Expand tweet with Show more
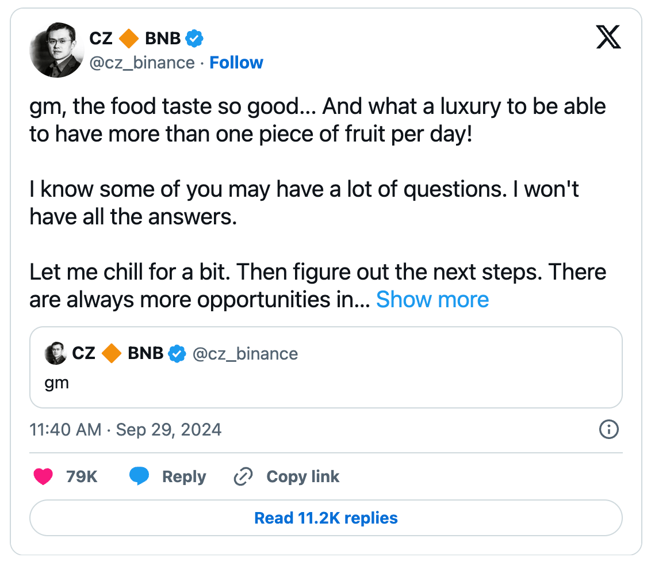 pyautogui.click(x=432, y=299)
